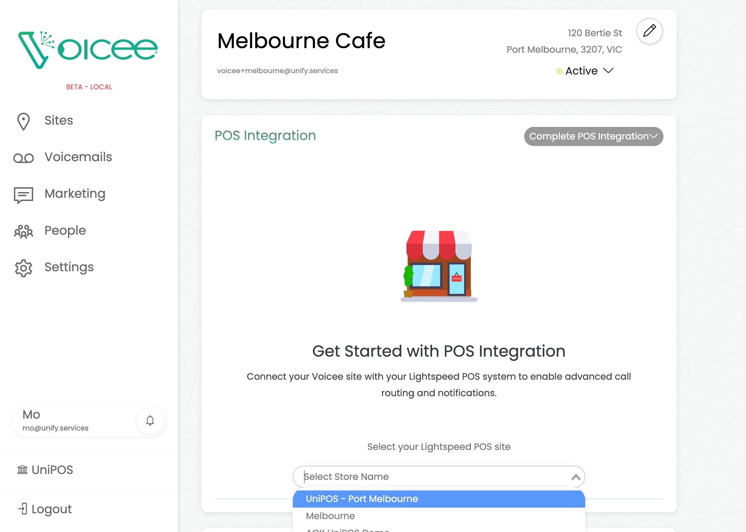Click the Sites location pin icon
Image resolution: width=746 pixels, height=532 pixels.
[23, 121]
